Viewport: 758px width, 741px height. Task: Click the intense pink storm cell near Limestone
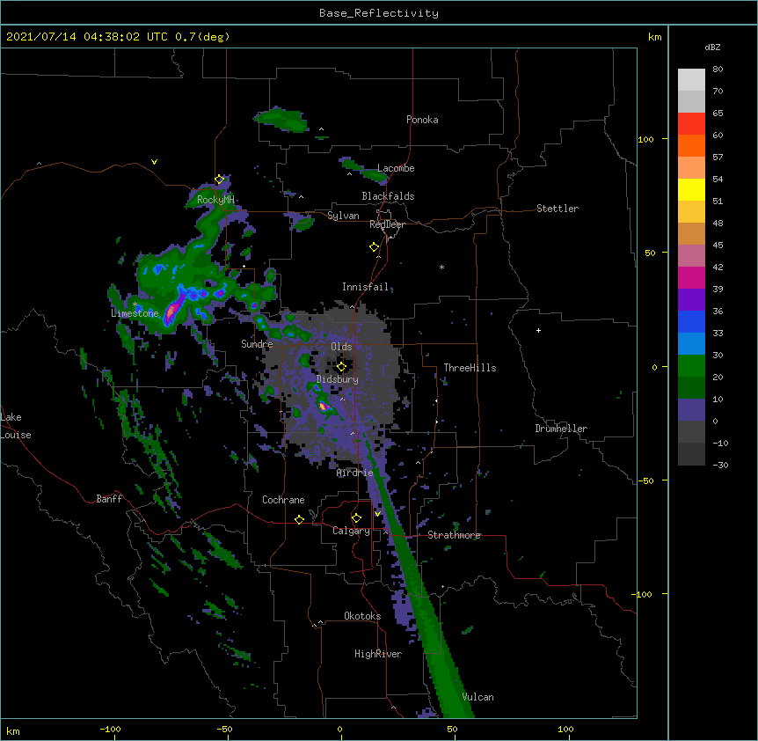pos(171,312)
